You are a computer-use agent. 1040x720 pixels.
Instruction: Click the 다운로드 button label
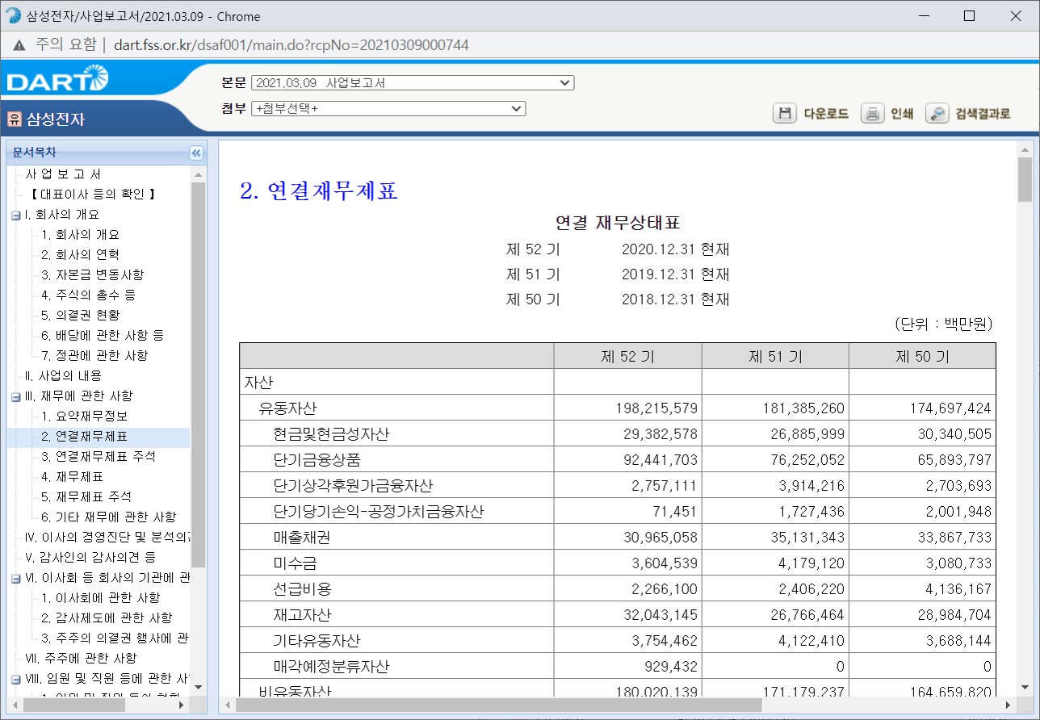(x=826, y=114)
